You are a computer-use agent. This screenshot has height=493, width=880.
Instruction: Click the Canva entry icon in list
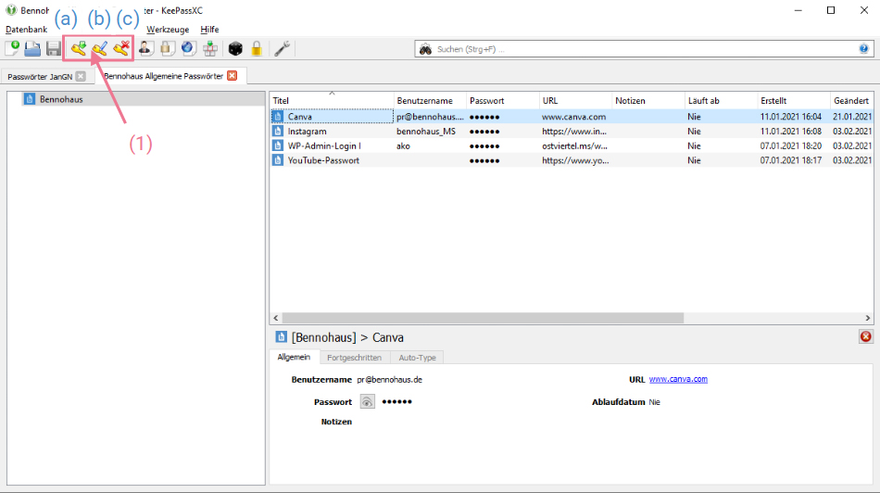(x=278, y=116)
